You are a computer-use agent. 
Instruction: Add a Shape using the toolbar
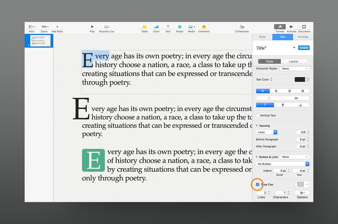[x=180, y=27]
